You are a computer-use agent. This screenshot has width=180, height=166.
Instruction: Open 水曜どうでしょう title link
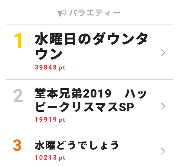77,145
